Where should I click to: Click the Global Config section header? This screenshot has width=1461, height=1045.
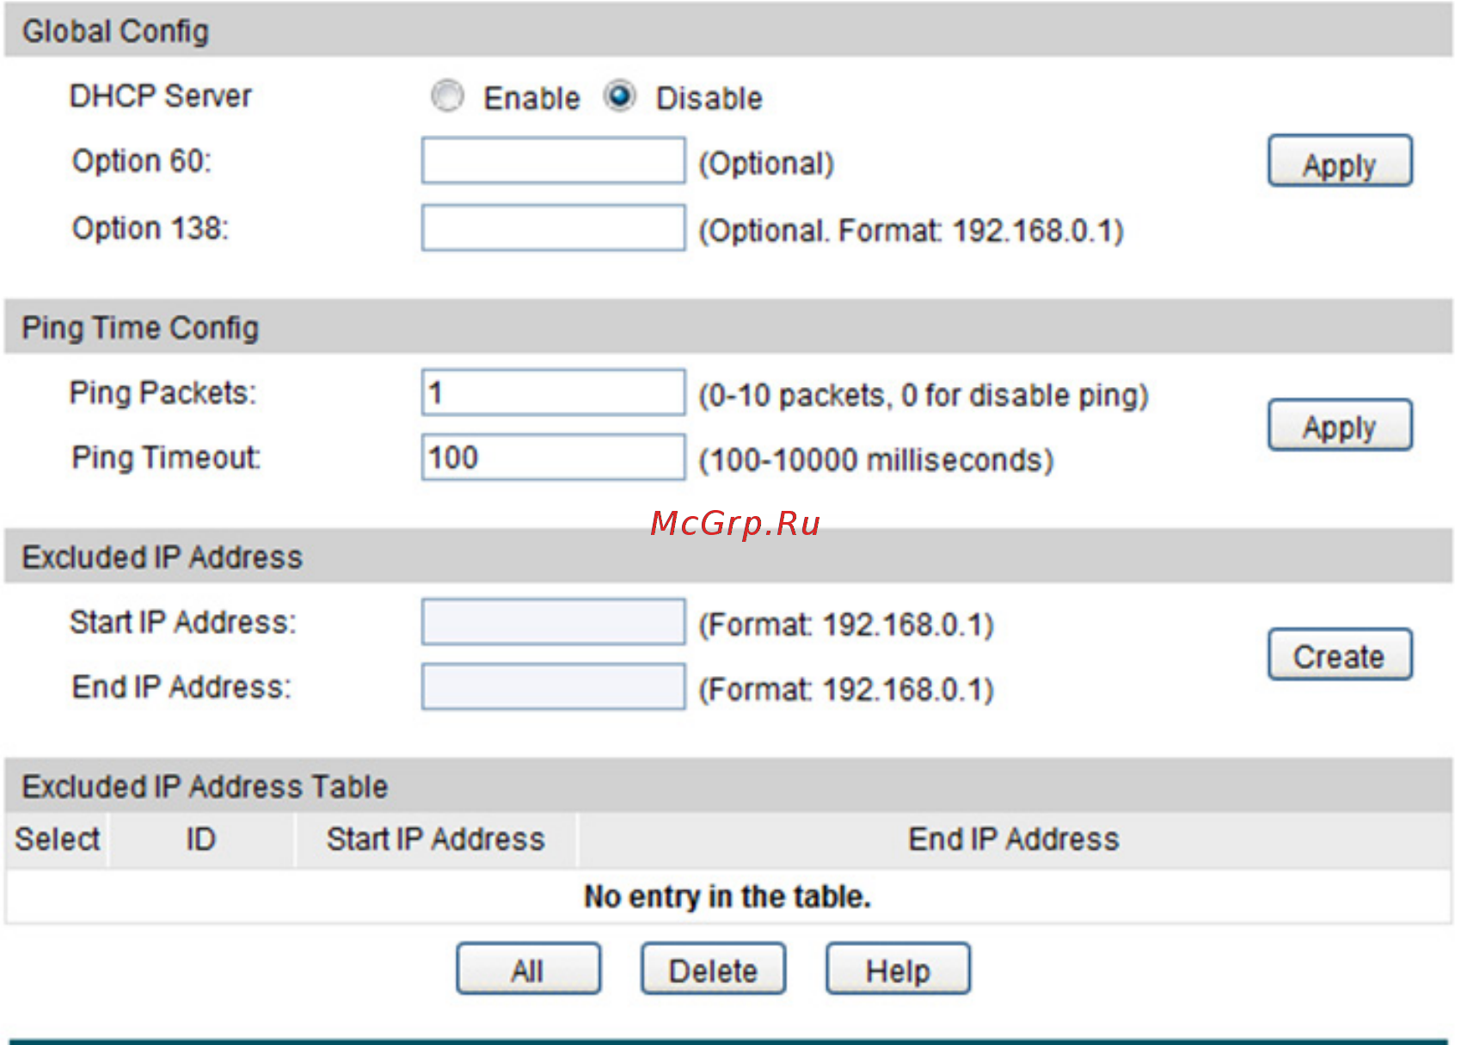coord(728,31)
